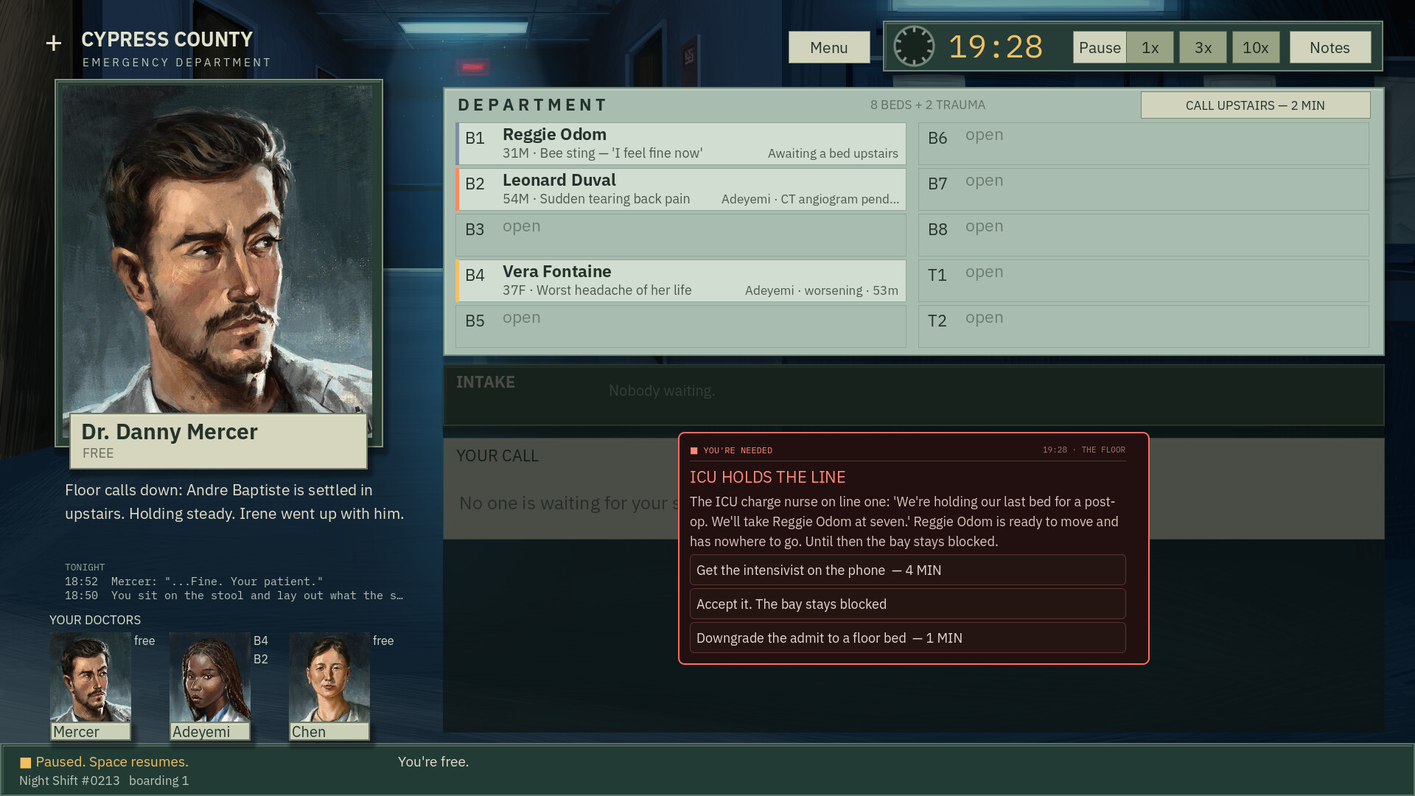Choose Accept it, the bay stays blocked
The height and width of the screenshot is (796, 1415).
(x=908, y=604)
